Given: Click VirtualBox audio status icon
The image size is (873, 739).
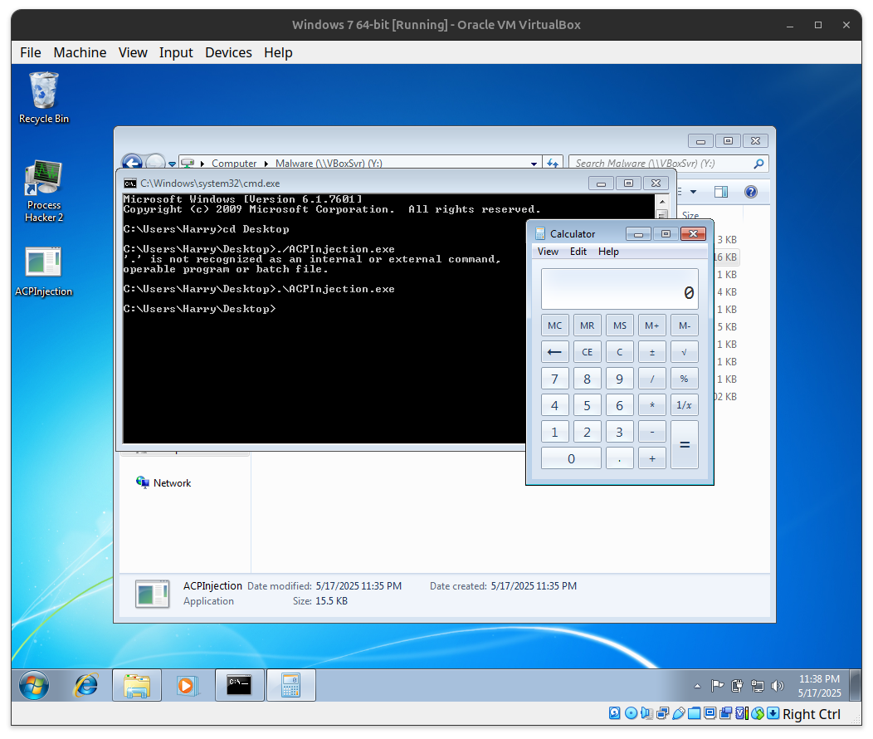Looking at the screenshot, I should pos(646,713).
